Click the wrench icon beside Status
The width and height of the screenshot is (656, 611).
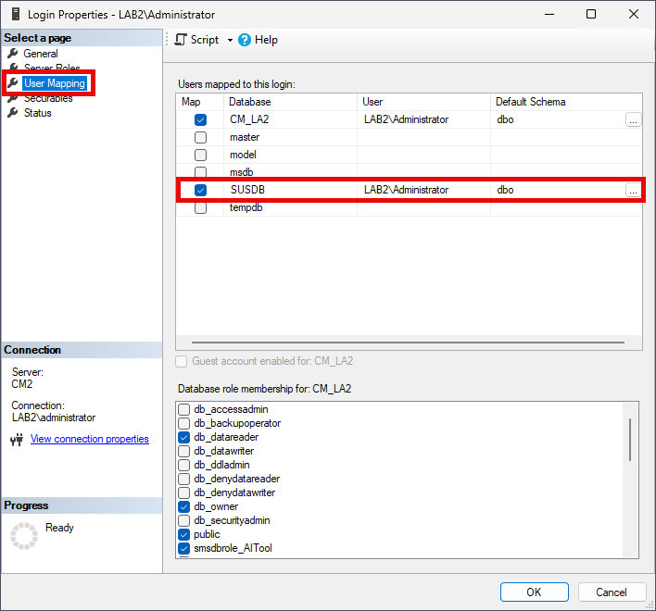point(13,113)
